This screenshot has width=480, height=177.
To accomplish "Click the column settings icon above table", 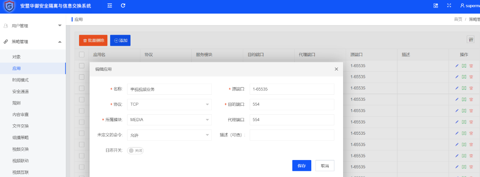I will (x=471, y=40).
